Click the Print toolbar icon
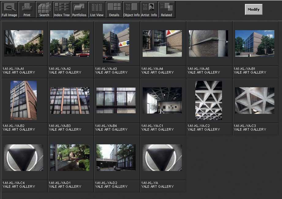The image size is (282, 199). tap(27, 9)
